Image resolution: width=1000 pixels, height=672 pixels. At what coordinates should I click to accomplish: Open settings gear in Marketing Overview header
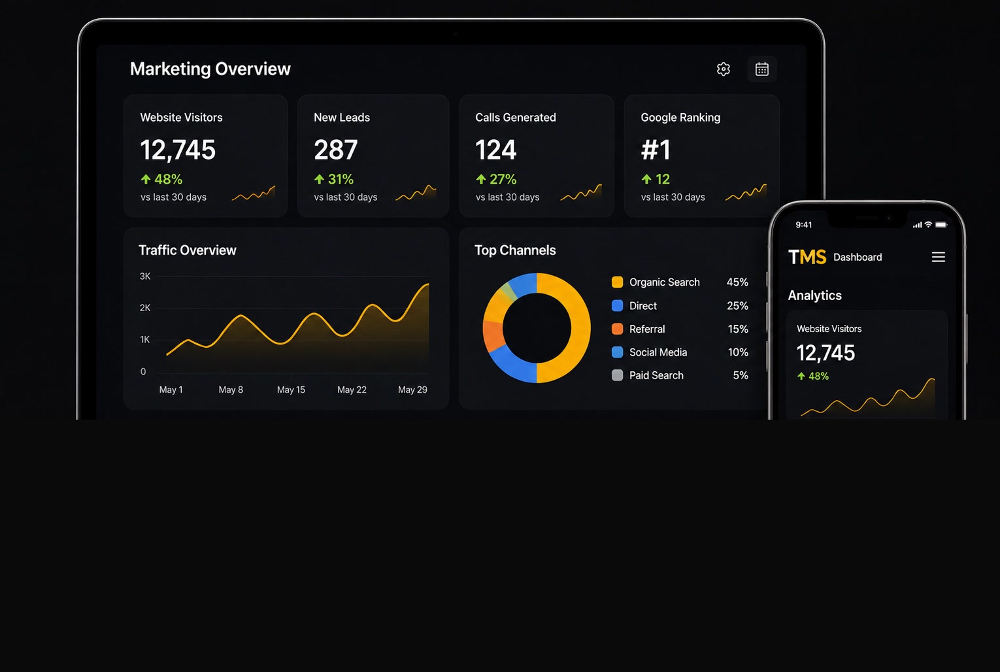pos(723,69)
